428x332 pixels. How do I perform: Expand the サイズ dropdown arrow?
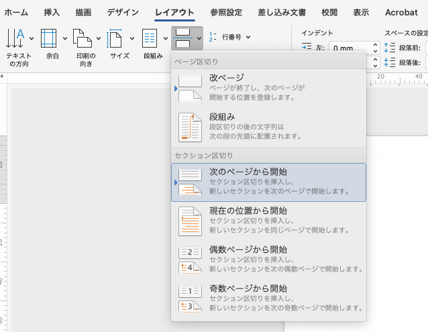point(131,39)
